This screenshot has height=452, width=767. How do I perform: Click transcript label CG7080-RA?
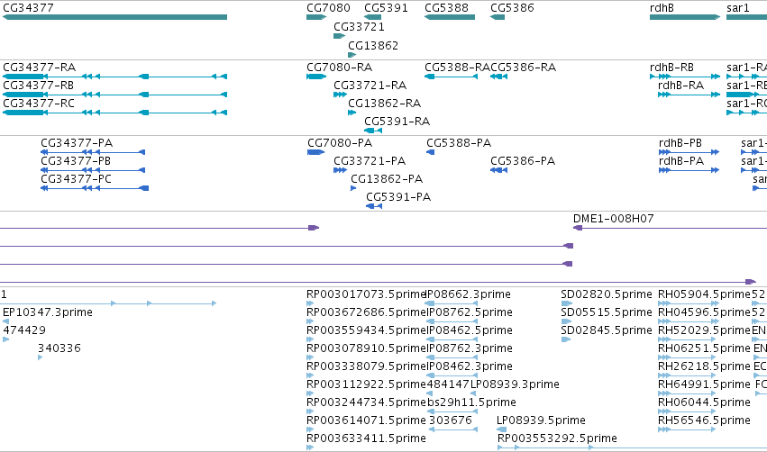[340, 67]
